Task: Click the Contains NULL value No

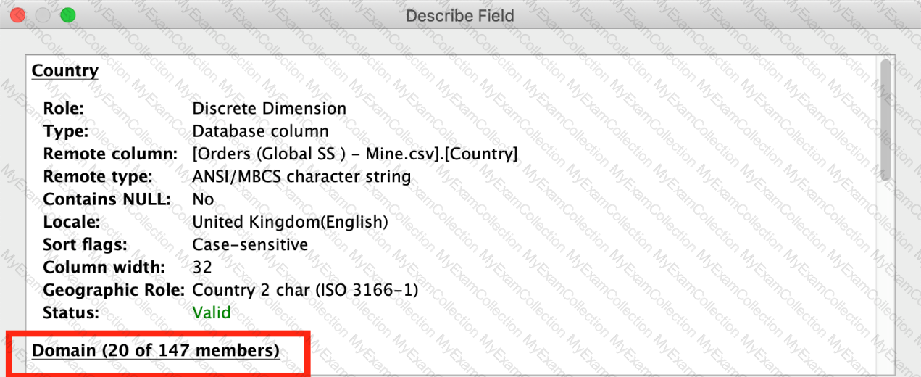Action: pos(203,199)
